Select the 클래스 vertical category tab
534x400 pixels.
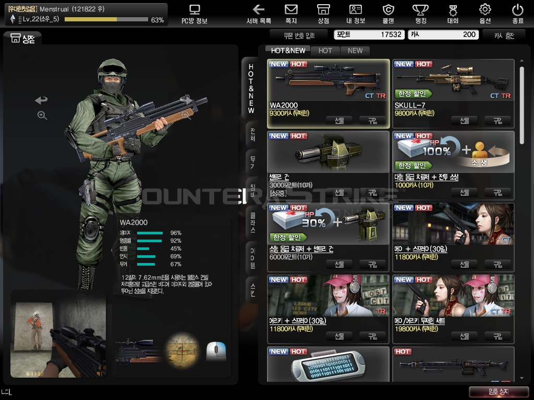[x=252, y=222]
